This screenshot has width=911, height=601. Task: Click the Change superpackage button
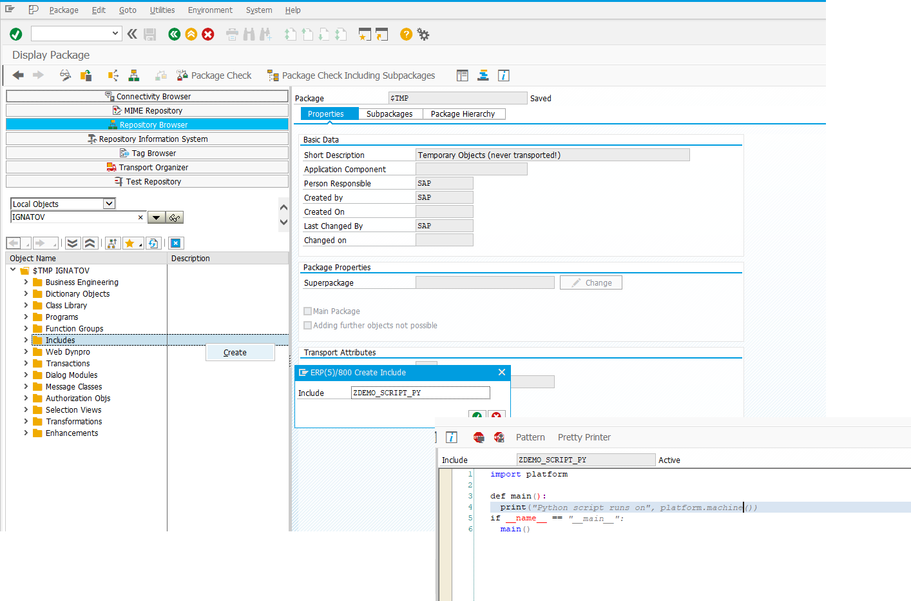(x=591, y=282)
